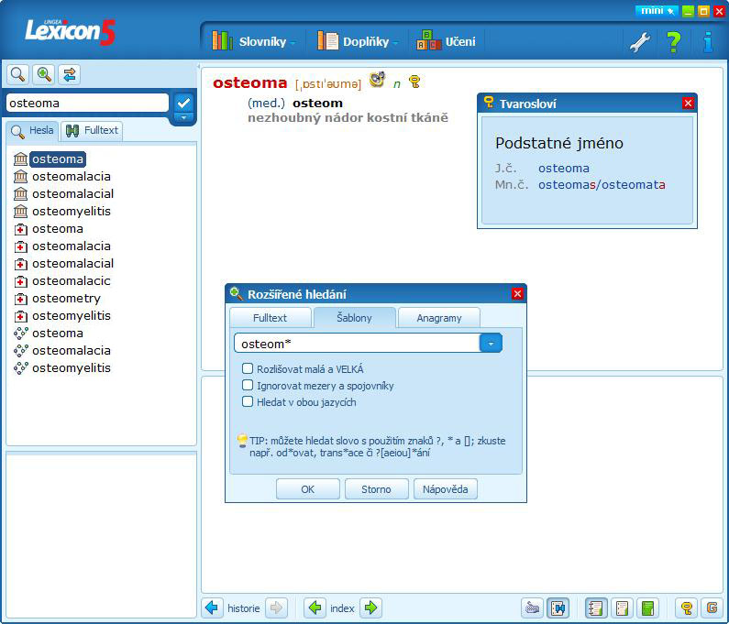Open help with the green question mark
This screenshot has width=729, height=624.
tap(673, 42)
